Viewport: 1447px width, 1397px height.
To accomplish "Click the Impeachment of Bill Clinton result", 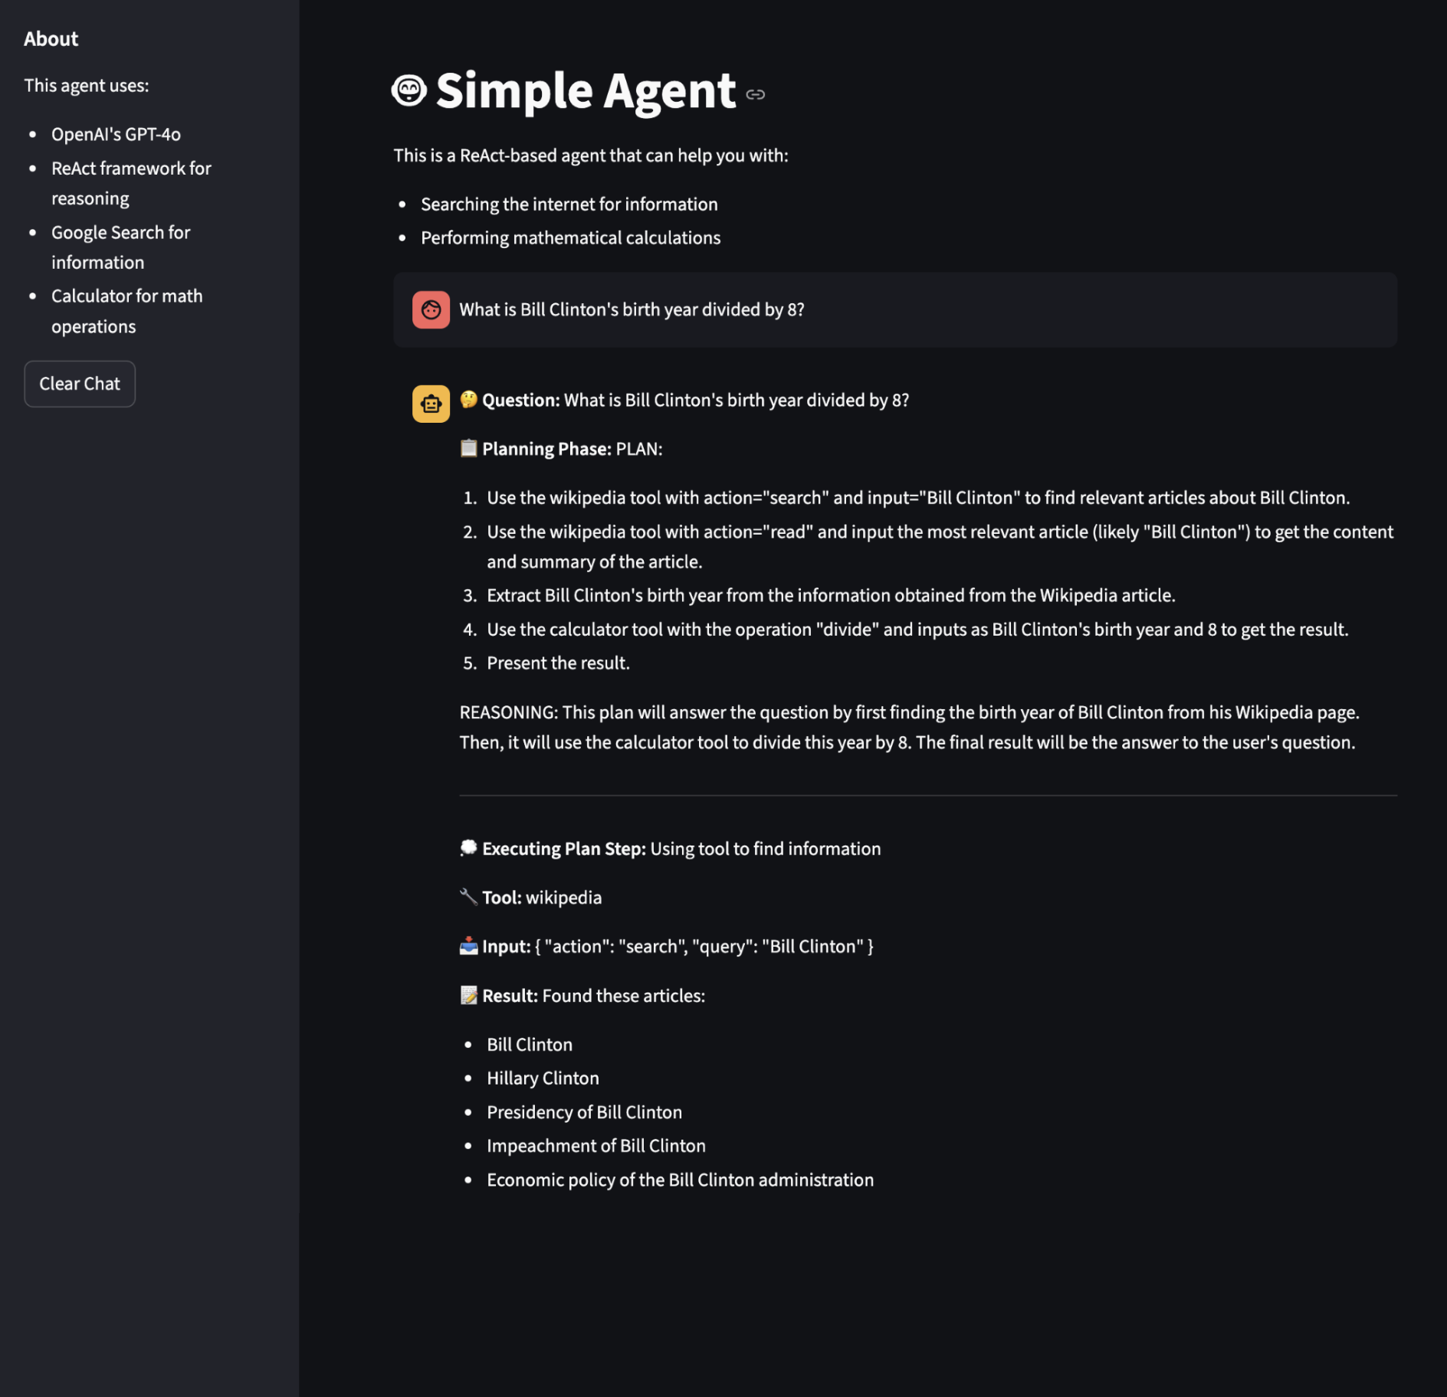I will point(596,1146).
